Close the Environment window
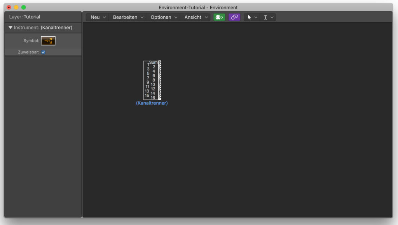The image size is (398, 225). (9, 7)
